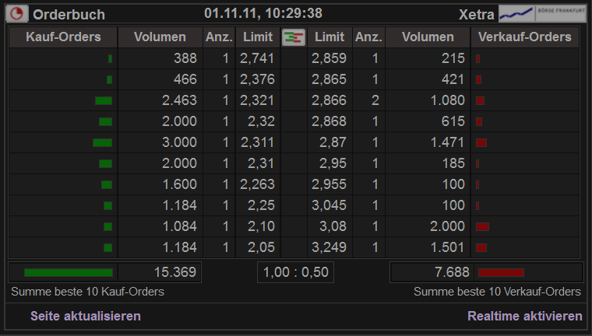The width and height of the screenshot is (592, 336).
Task: Click the red bar beside sell volume 2.000
Action: (482, 226)
